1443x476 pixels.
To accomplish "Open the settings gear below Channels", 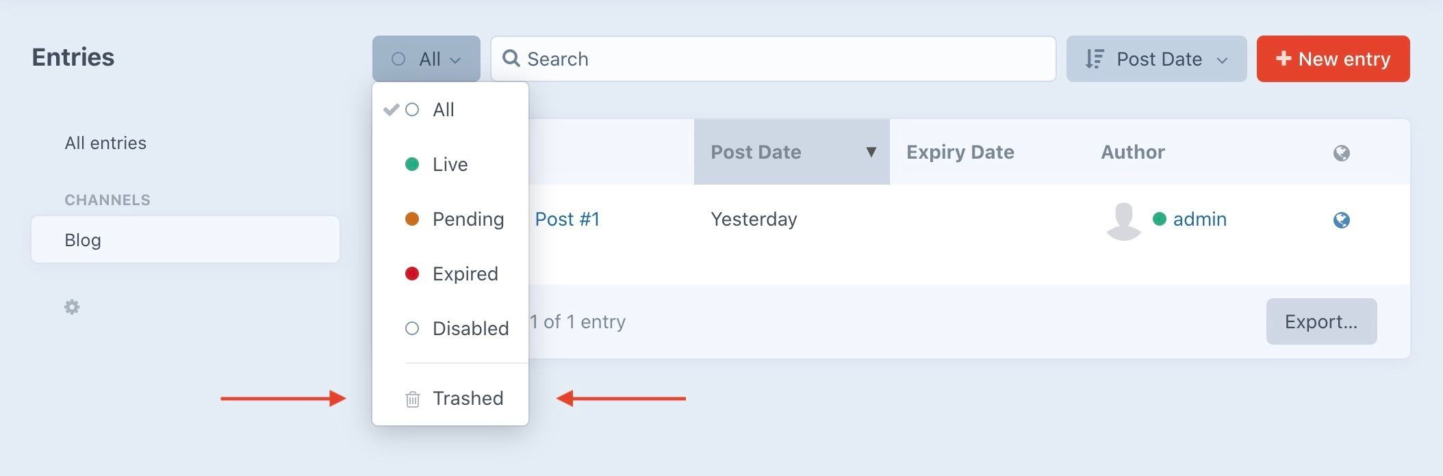I will tap(72, 308).
